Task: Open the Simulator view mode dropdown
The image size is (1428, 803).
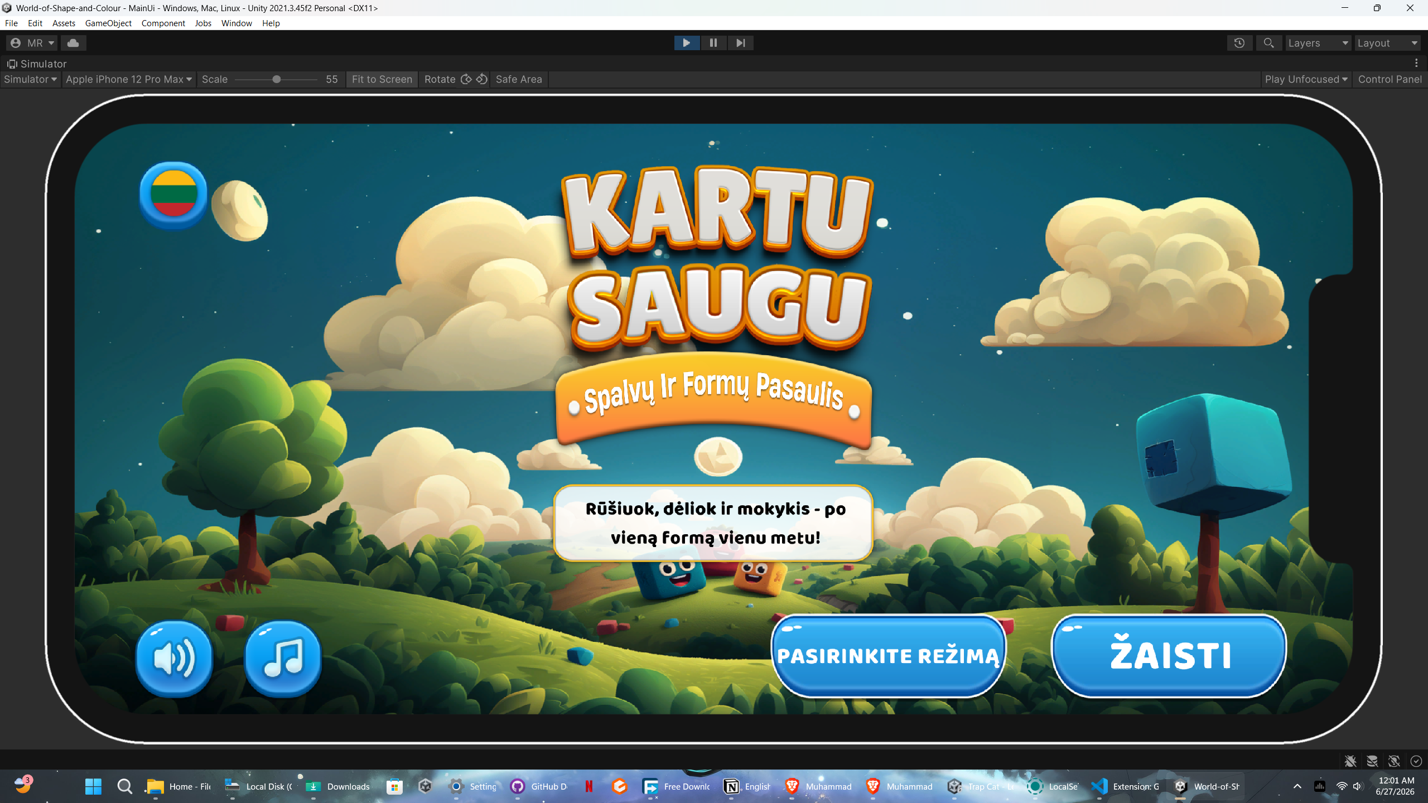Action: (30, 79)
